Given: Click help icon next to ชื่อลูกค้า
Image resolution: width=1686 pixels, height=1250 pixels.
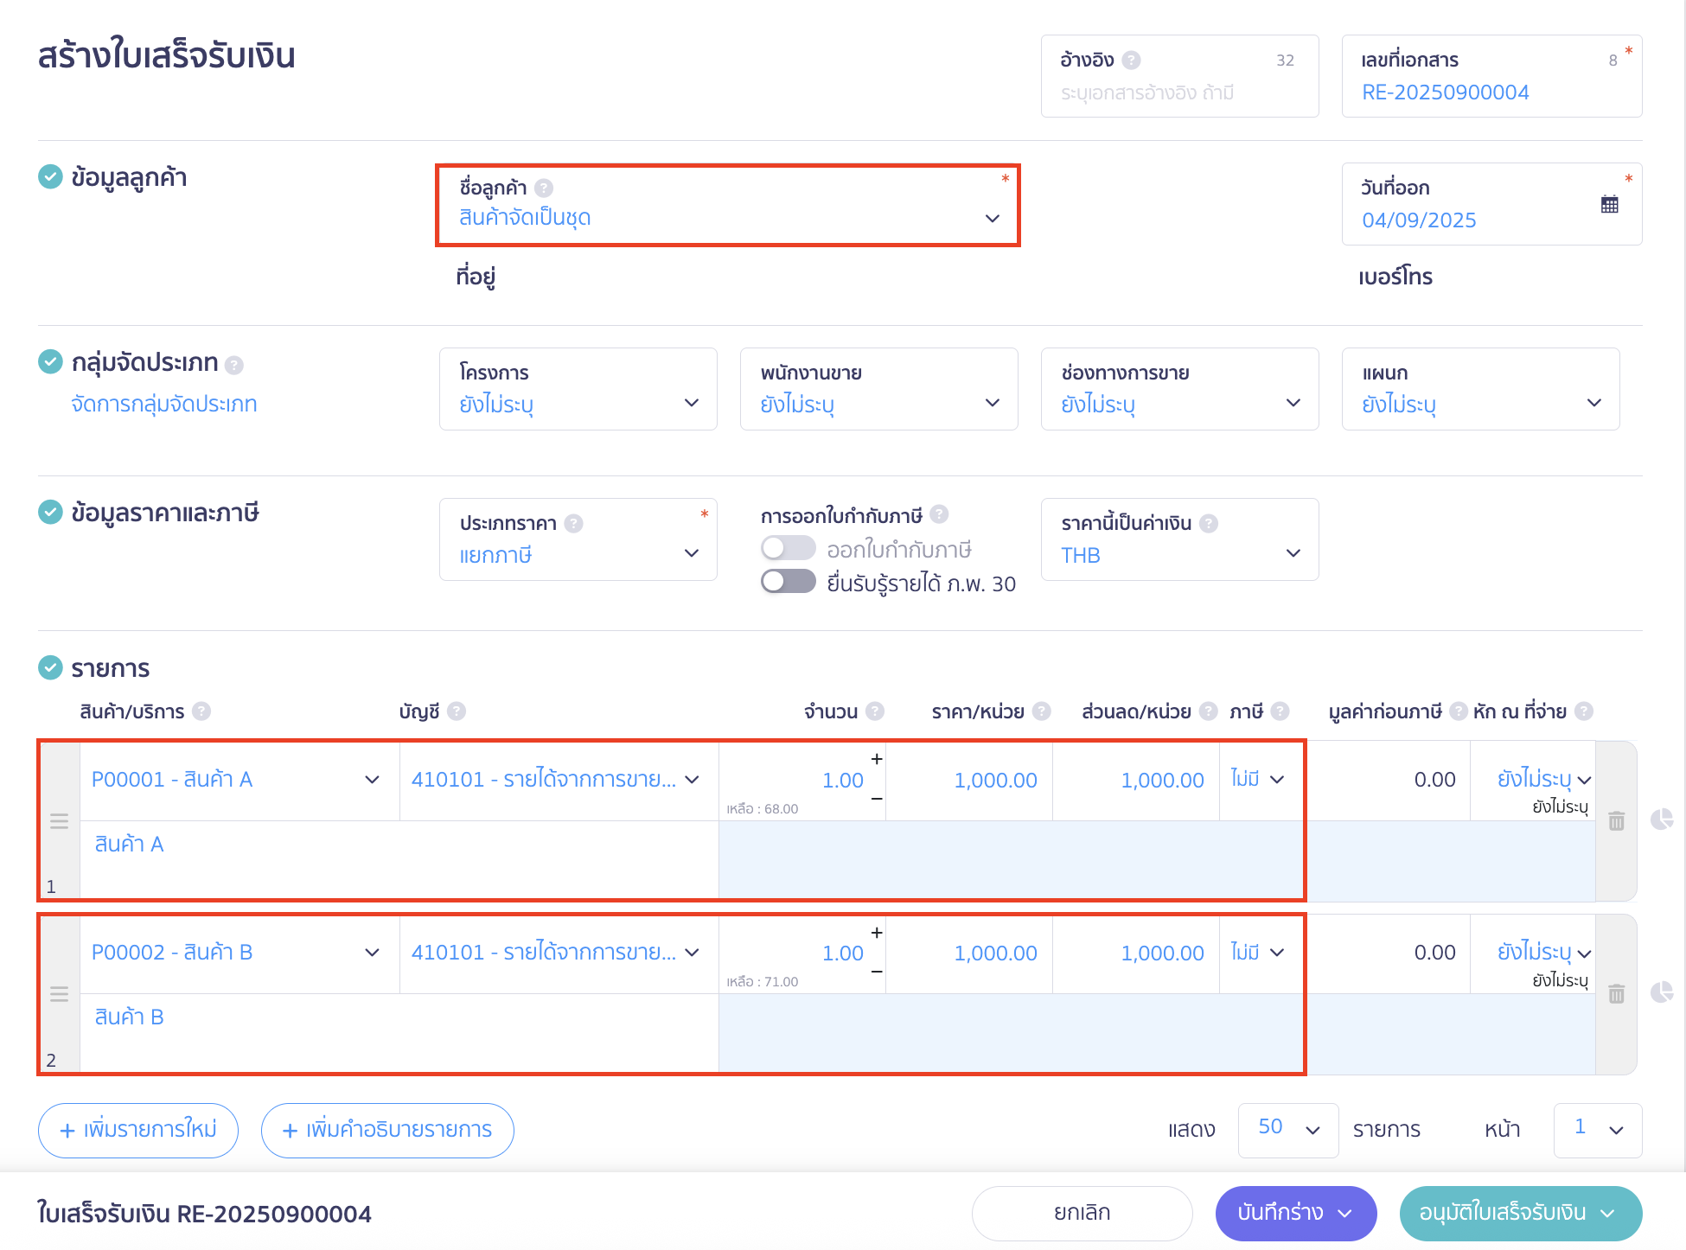Looking at the screenshot, I should pyautogui.click(x=544, y=188).
